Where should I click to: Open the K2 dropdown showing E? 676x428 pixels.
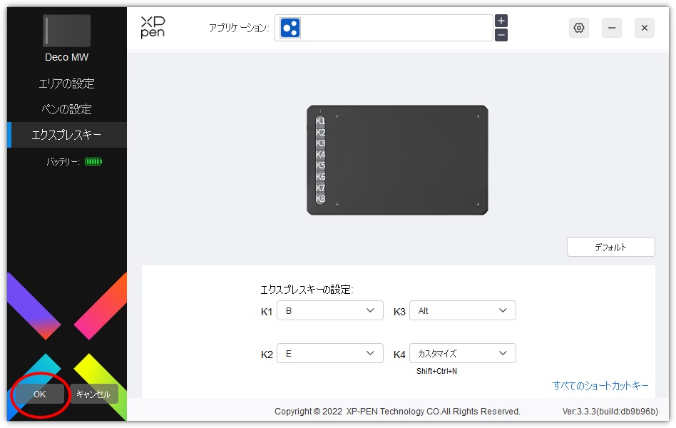pos(329,354)
